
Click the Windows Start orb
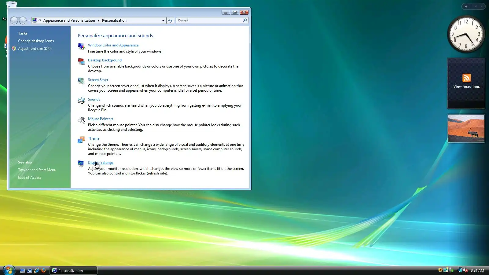[x=9, y=270]
